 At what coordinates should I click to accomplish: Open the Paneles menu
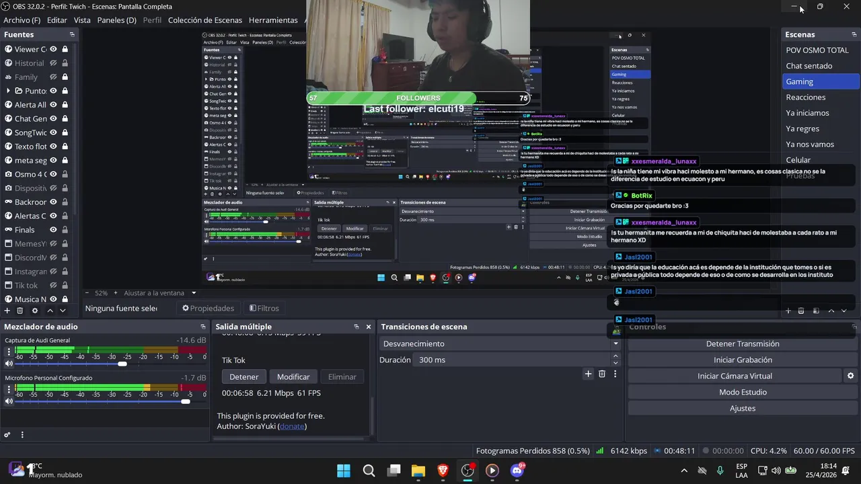coord(116,20)
